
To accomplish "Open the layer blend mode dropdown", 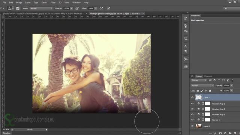I will click(202, 85).
